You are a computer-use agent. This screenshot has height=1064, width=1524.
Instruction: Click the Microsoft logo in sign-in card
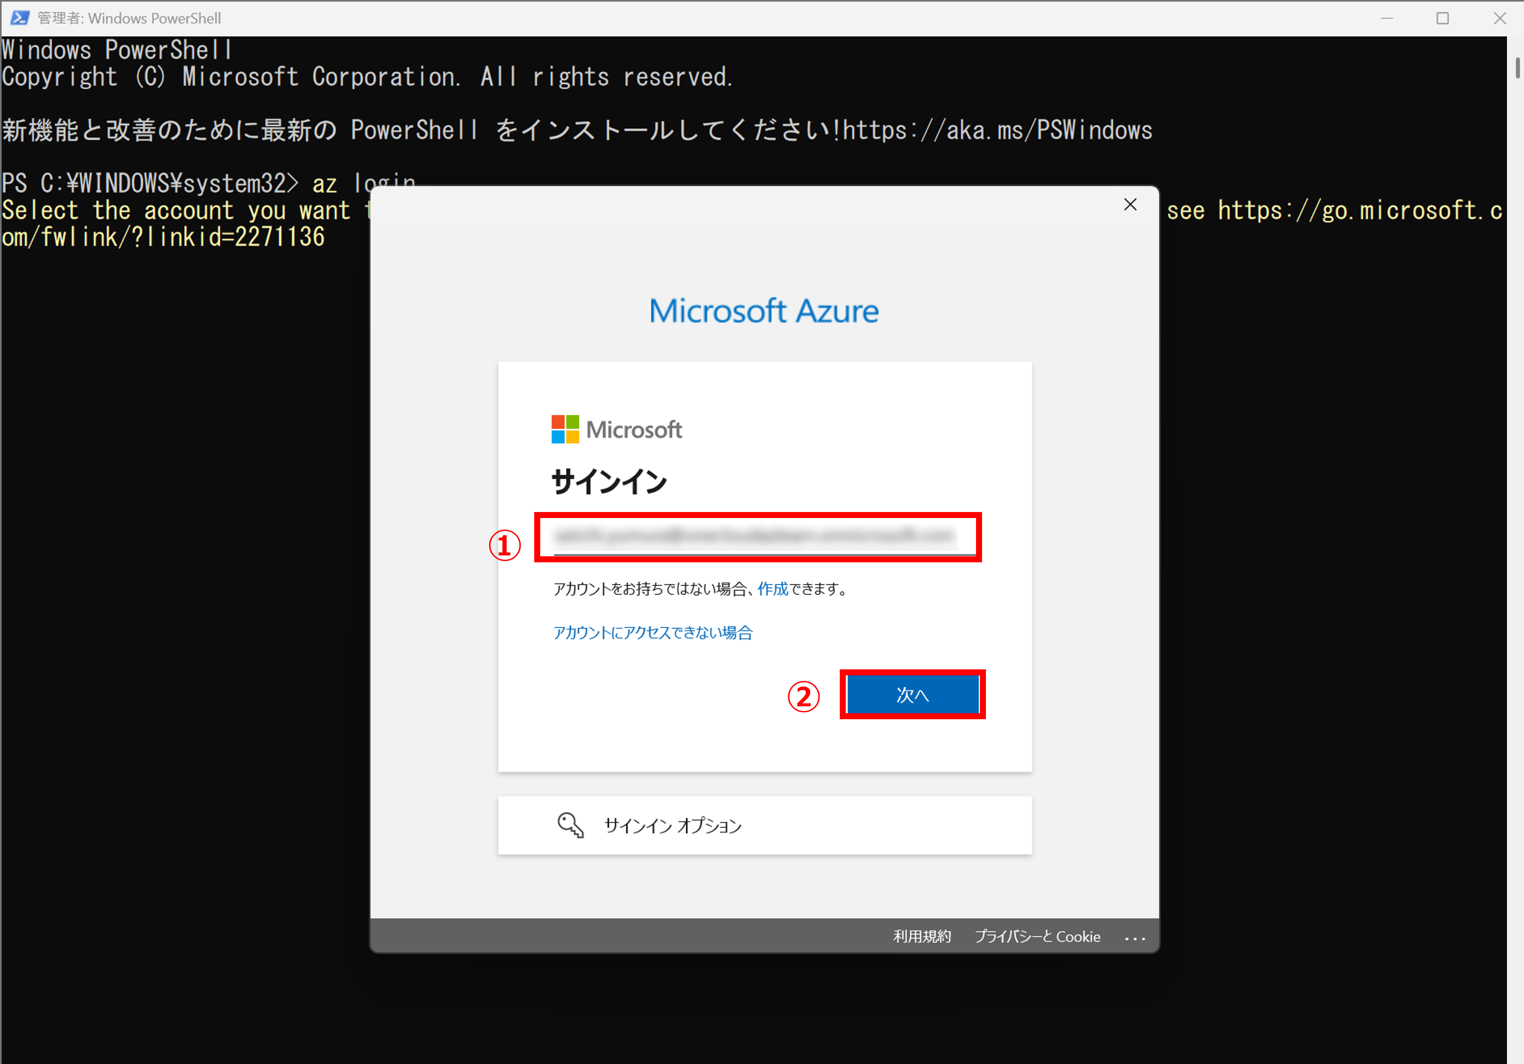(x=617, y=429)
